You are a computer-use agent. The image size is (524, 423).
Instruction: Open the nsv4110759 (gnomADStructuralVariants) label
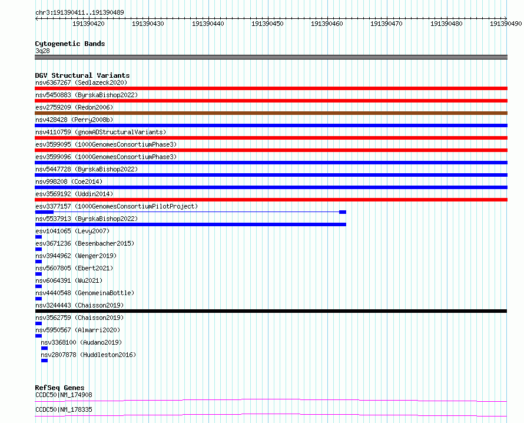click(101, 132)
